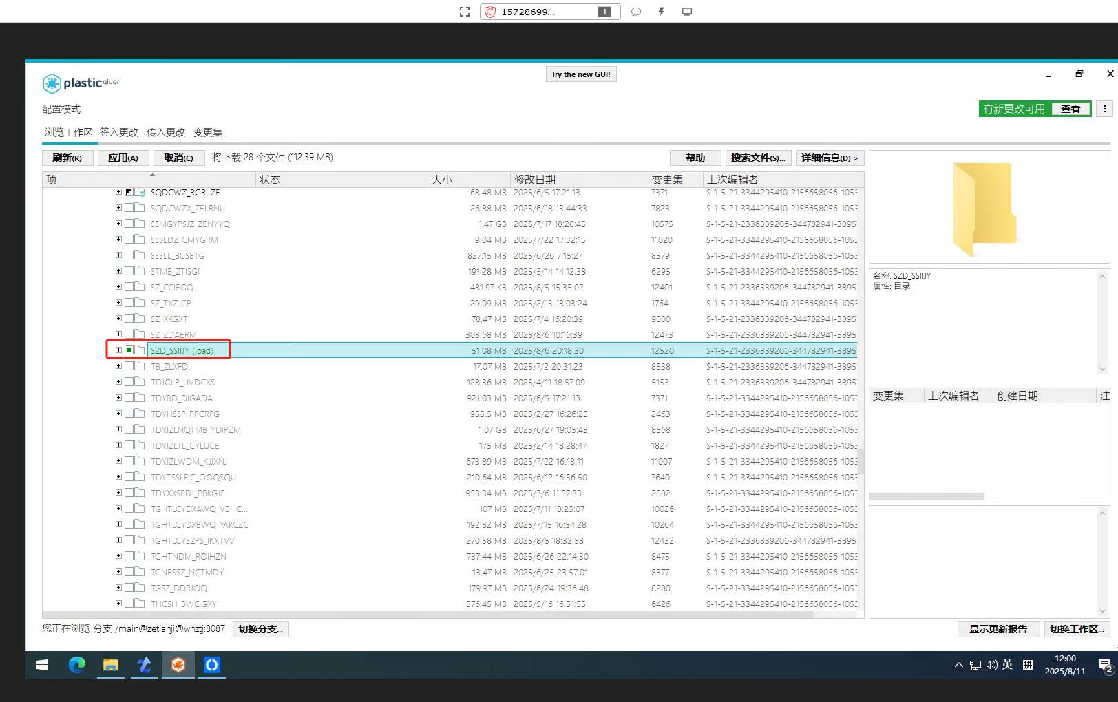This screenshot has width=1118, height=702.
Task: Expand the SZD_SSIIJY tree node
Action: click(x=118, y=350)
